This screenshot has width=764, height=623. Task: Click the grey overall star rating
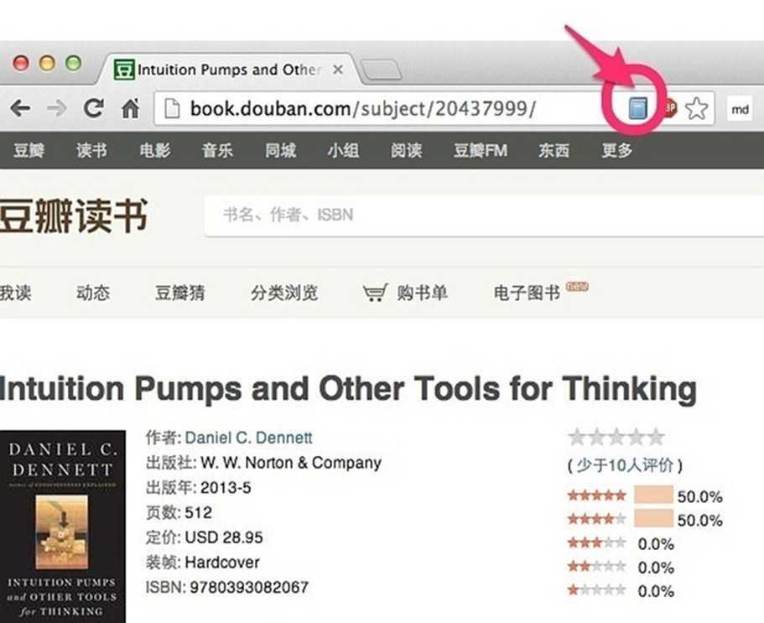[616, 437]
